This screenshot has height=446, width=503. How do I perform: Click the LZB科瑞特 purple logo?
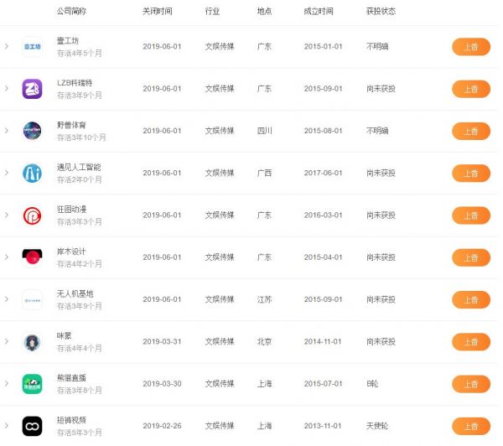point(32,89)
